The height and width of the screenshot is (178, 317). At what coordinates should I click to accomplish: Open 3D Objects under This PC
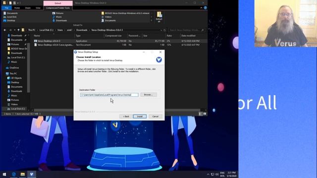pyautogui.click(x=14, y=78)
